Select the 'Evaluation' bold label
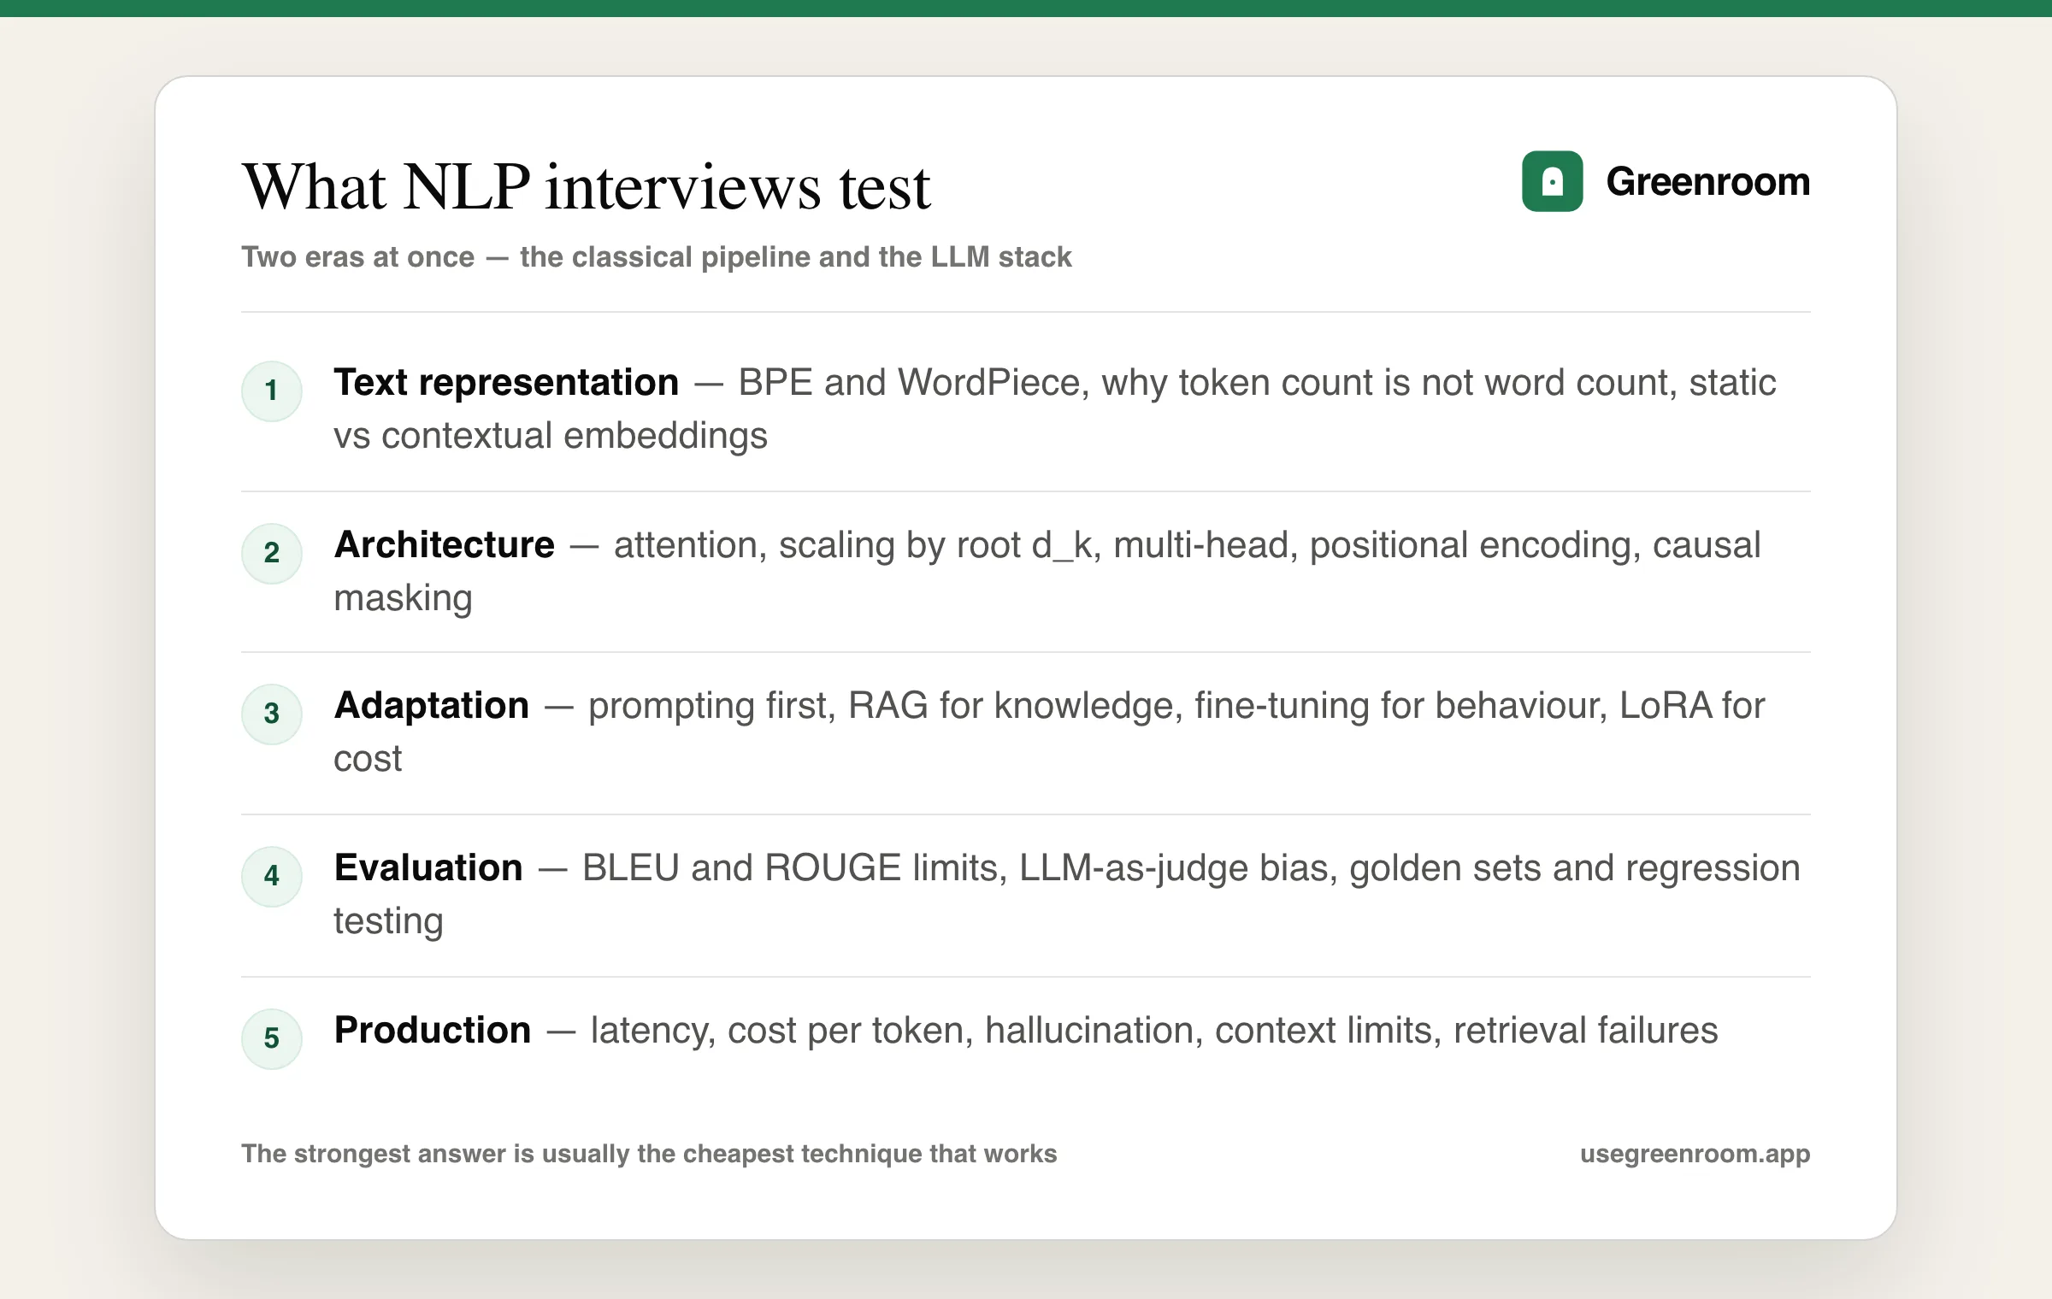2052x1299 pixels. point(428,868)
